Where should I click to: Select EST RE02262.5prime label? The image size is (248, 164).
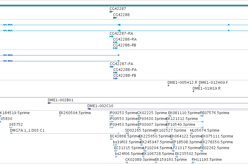click(x=214, y=148)
